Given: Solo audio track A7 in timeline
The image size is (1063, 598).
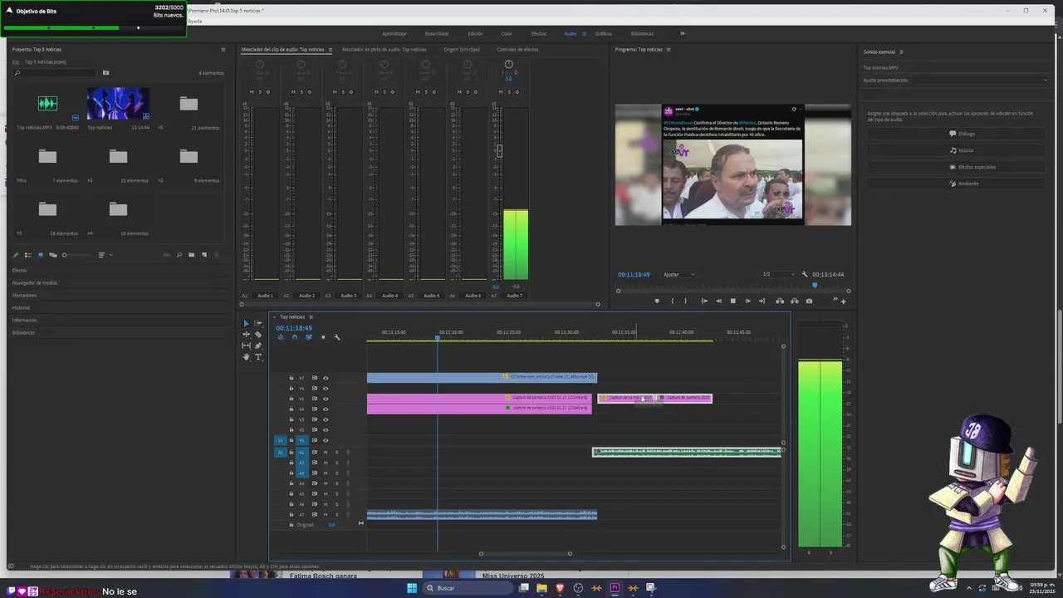Looking at the screenshot, I should [336, 515].
